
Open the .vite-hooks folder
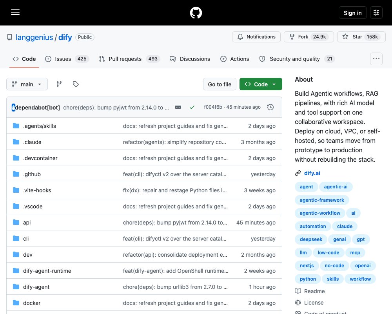37,190
